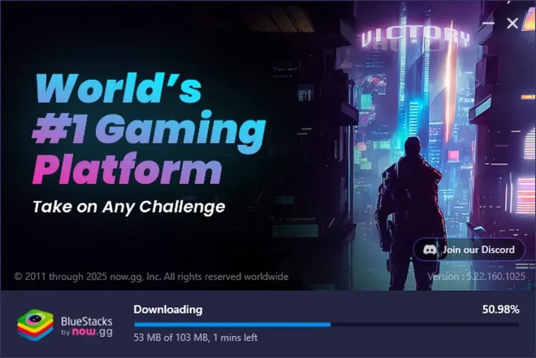Click the BlueStacks layered logo icon
The width and height of the screenshot is (536, 358).
35,325
